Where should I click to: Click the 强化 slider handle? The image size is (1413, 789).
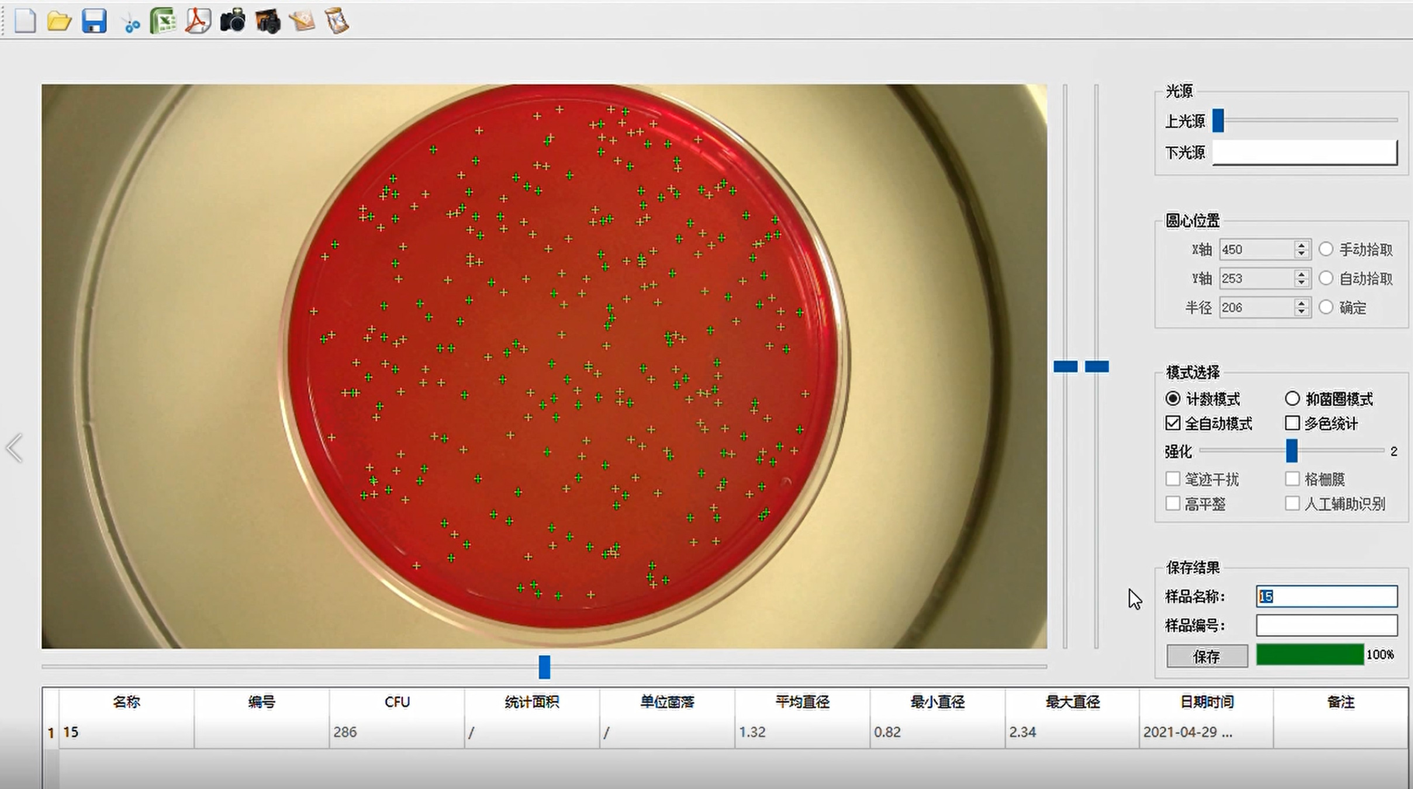coord(1291,451)
